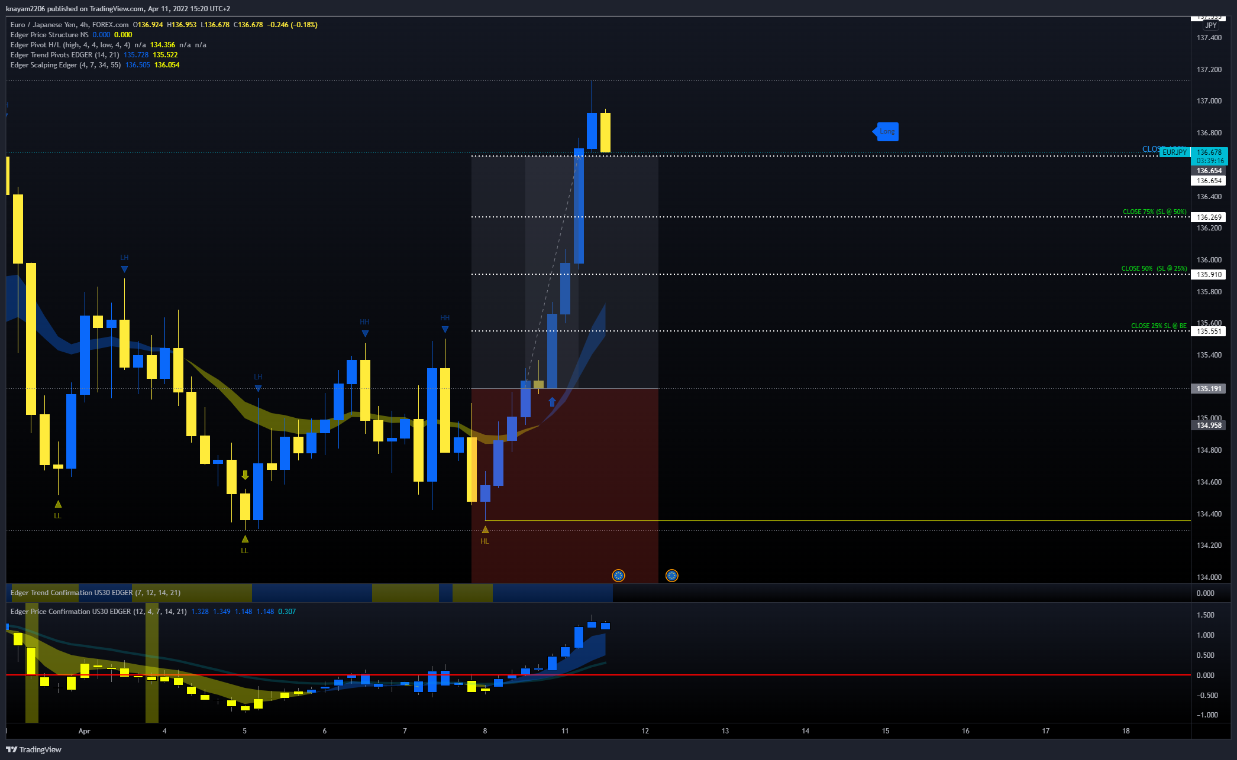This screenshot has height=760, width=1237.
Task: Click the blue up-arrow buy signal
Action: (x=552, y=402)
